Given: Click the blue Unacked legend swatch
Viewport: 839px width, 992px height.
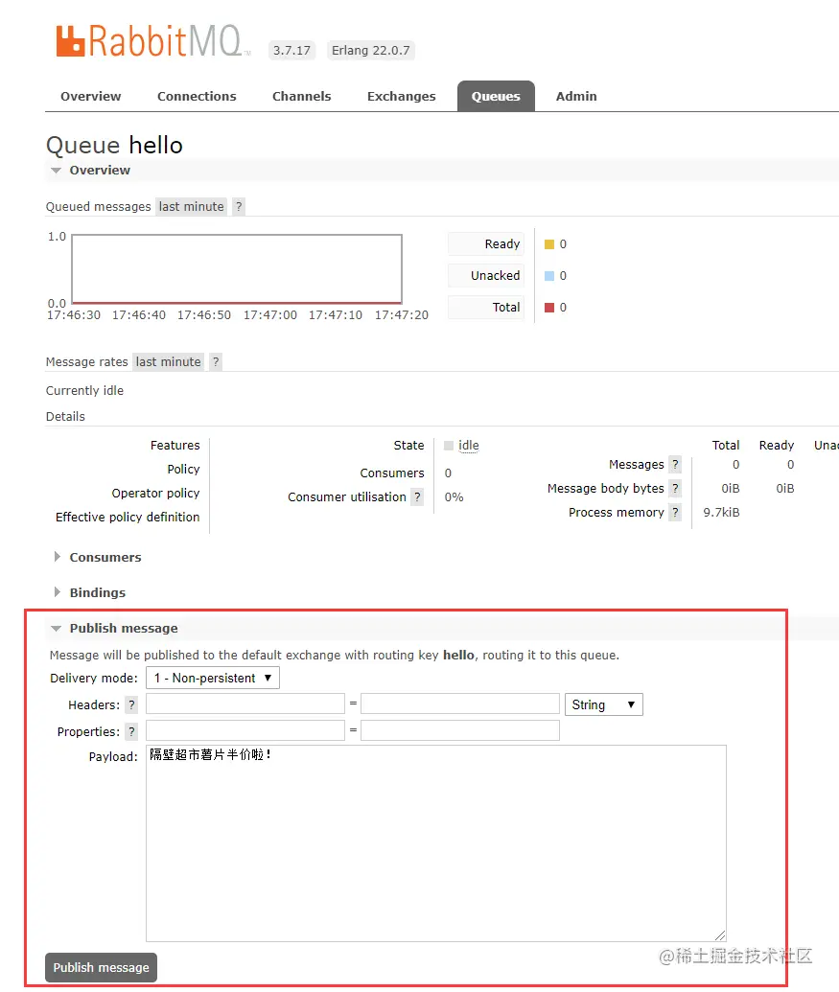Looking at the screenshot, I should pyautogui.click(x=549, y=276).
